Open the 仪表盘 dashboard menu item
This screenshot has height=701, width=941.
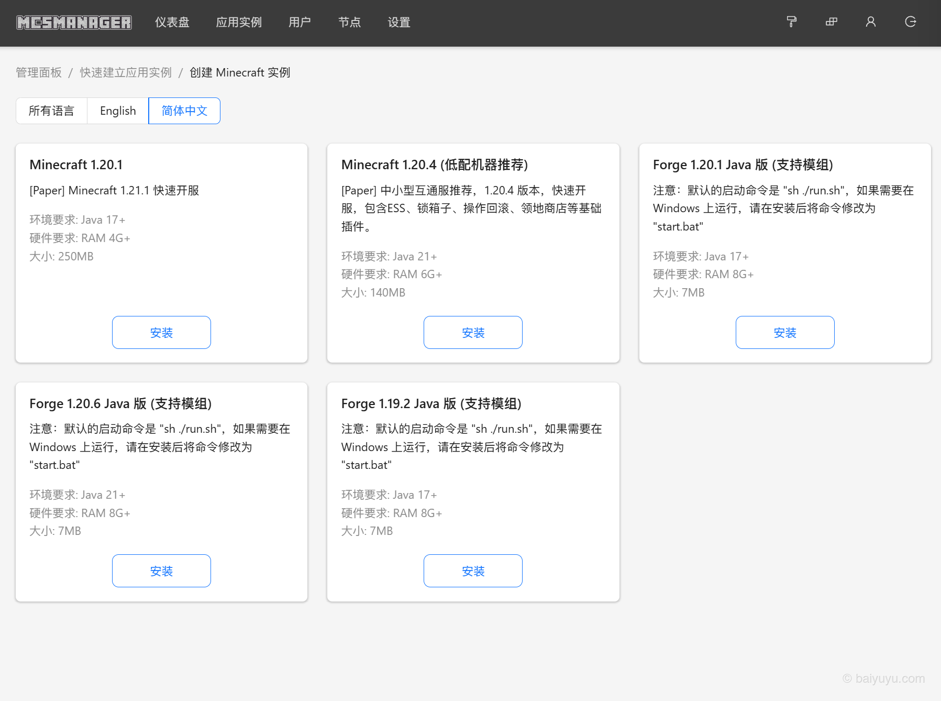(172, 23)
